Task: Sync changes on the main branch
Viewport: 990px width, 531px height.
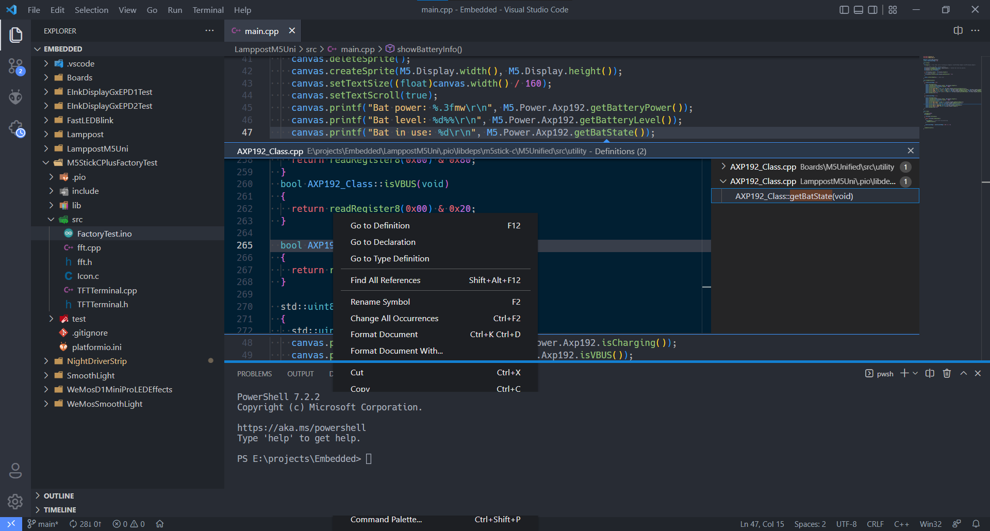Action: click(86, 524)
